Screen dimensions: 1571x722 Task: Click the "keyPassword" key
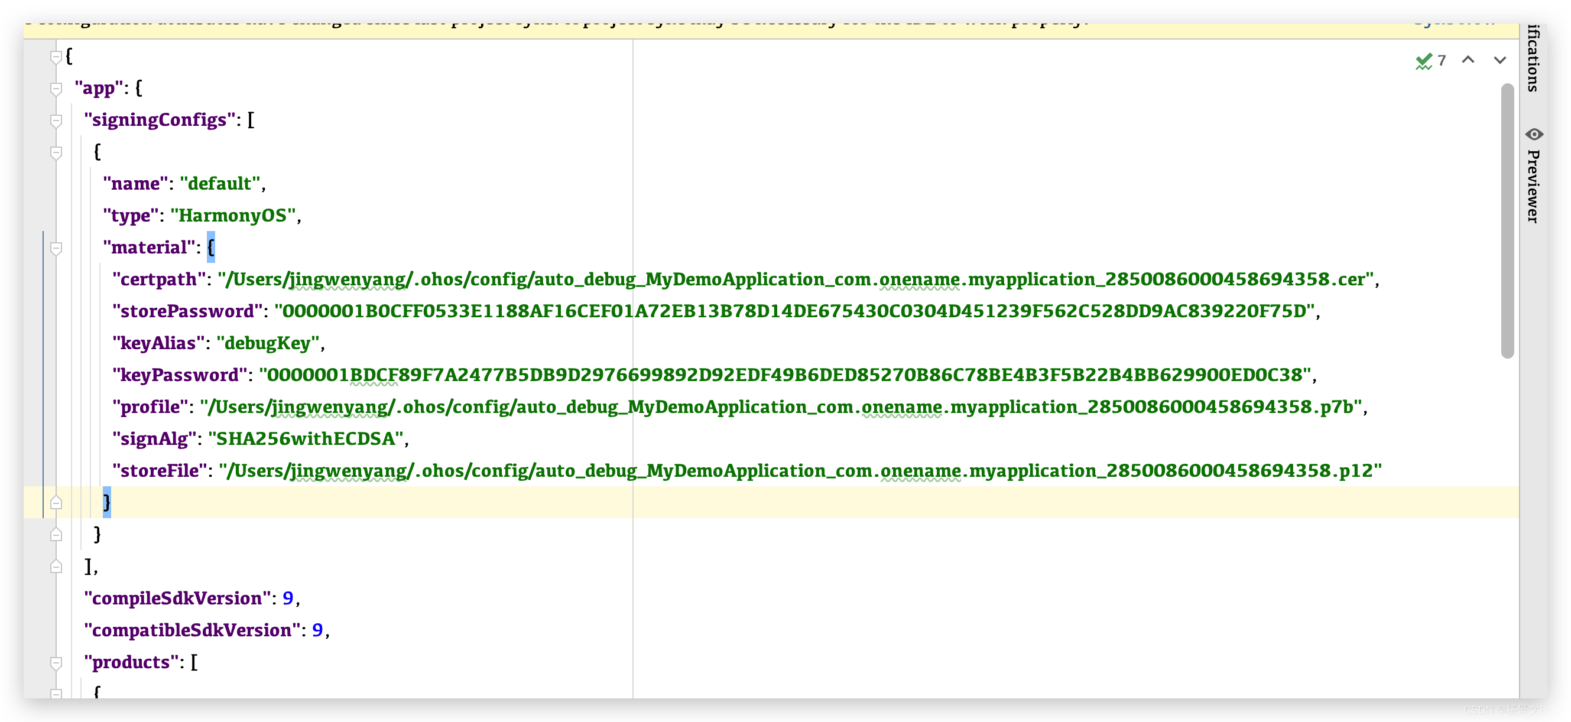click(180, 375)
